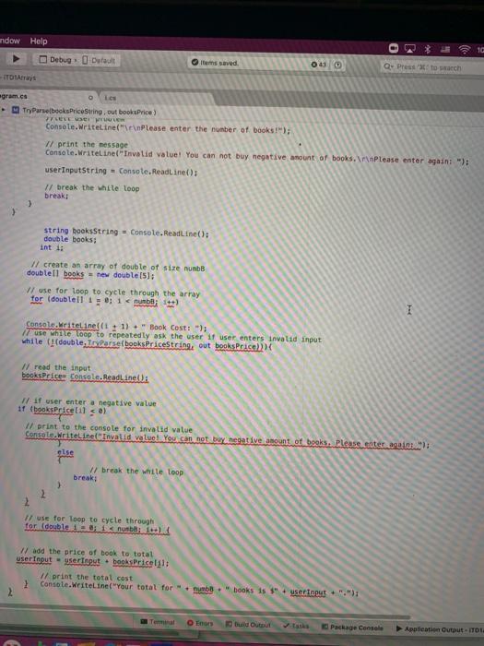Click the unsaved-dot close button on Program.cs tab

pos(90,98)
